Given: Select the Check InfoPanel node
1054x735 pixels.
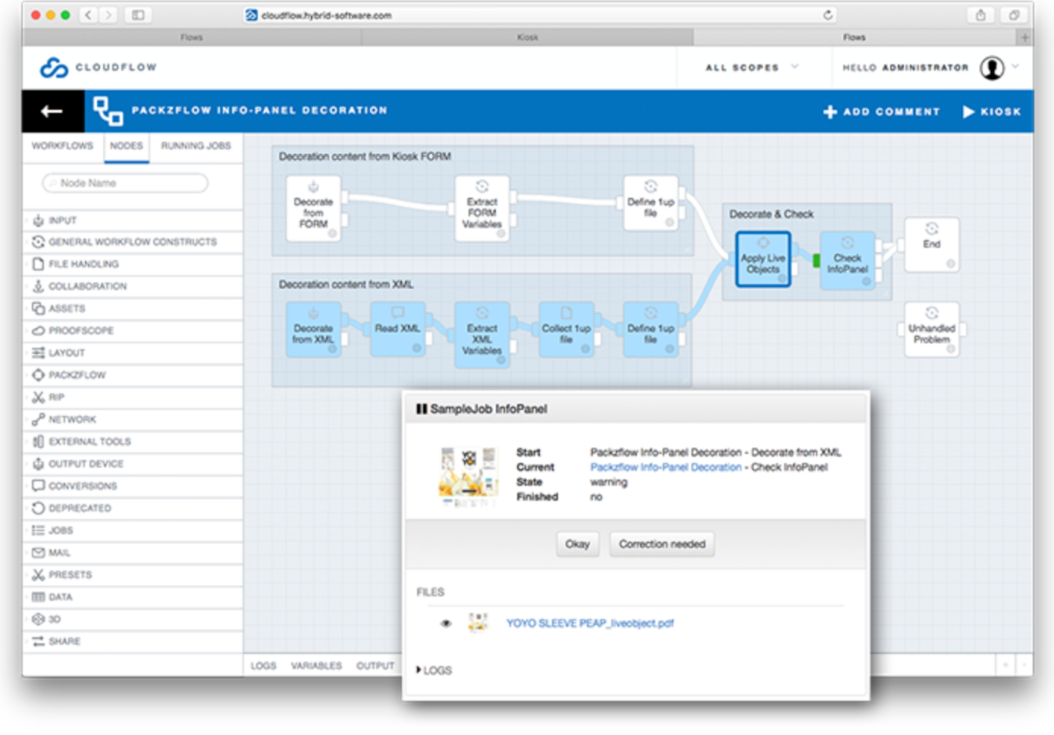Looking at the screenshot, I should (x=847, y=260).
